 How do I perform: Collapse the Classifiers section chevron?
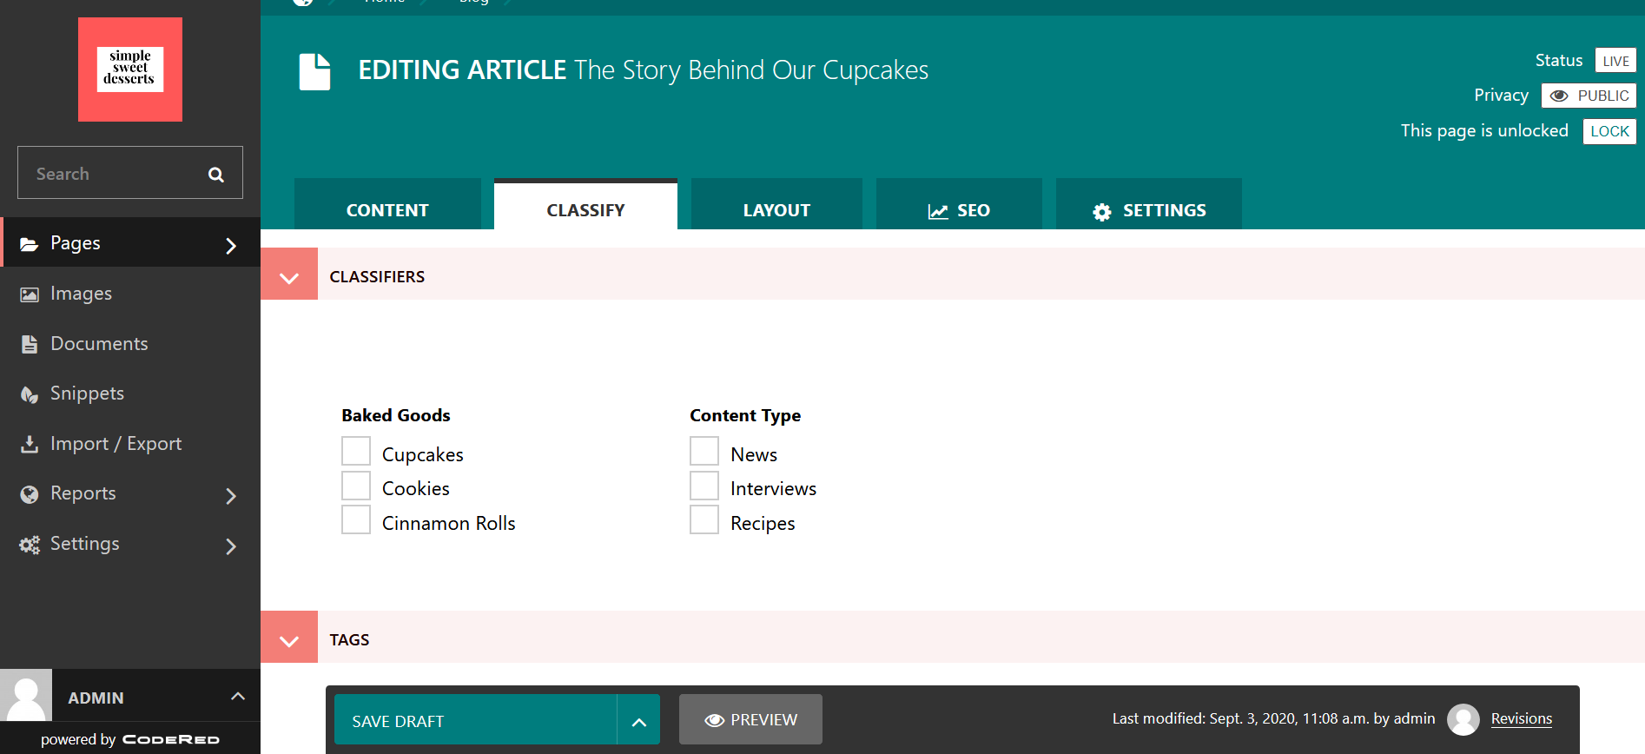(x=289, y=277)
